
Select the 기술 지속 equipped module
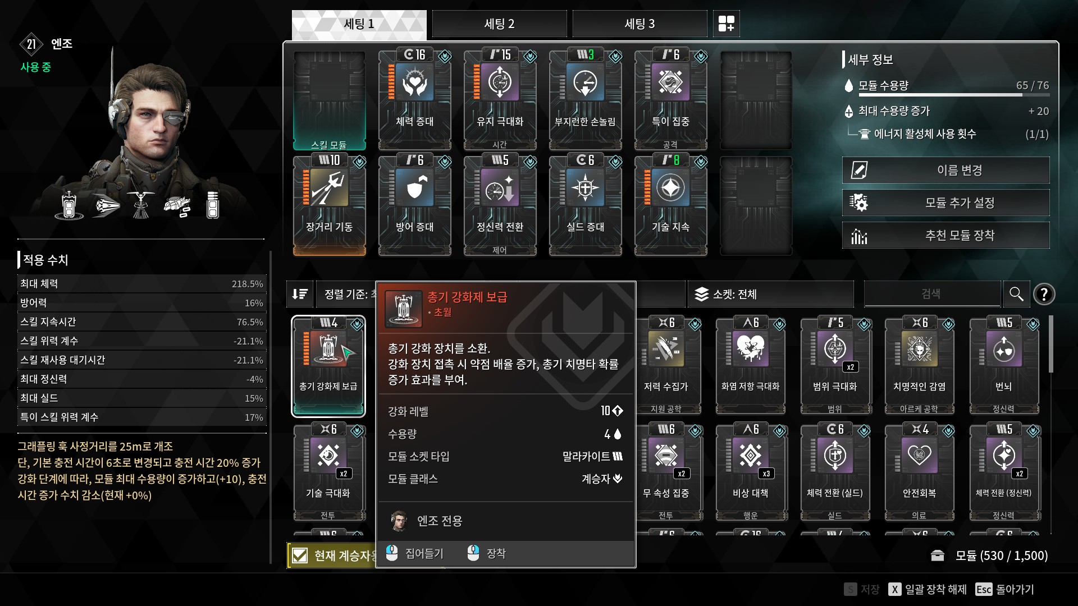click(x=670, y=205)
